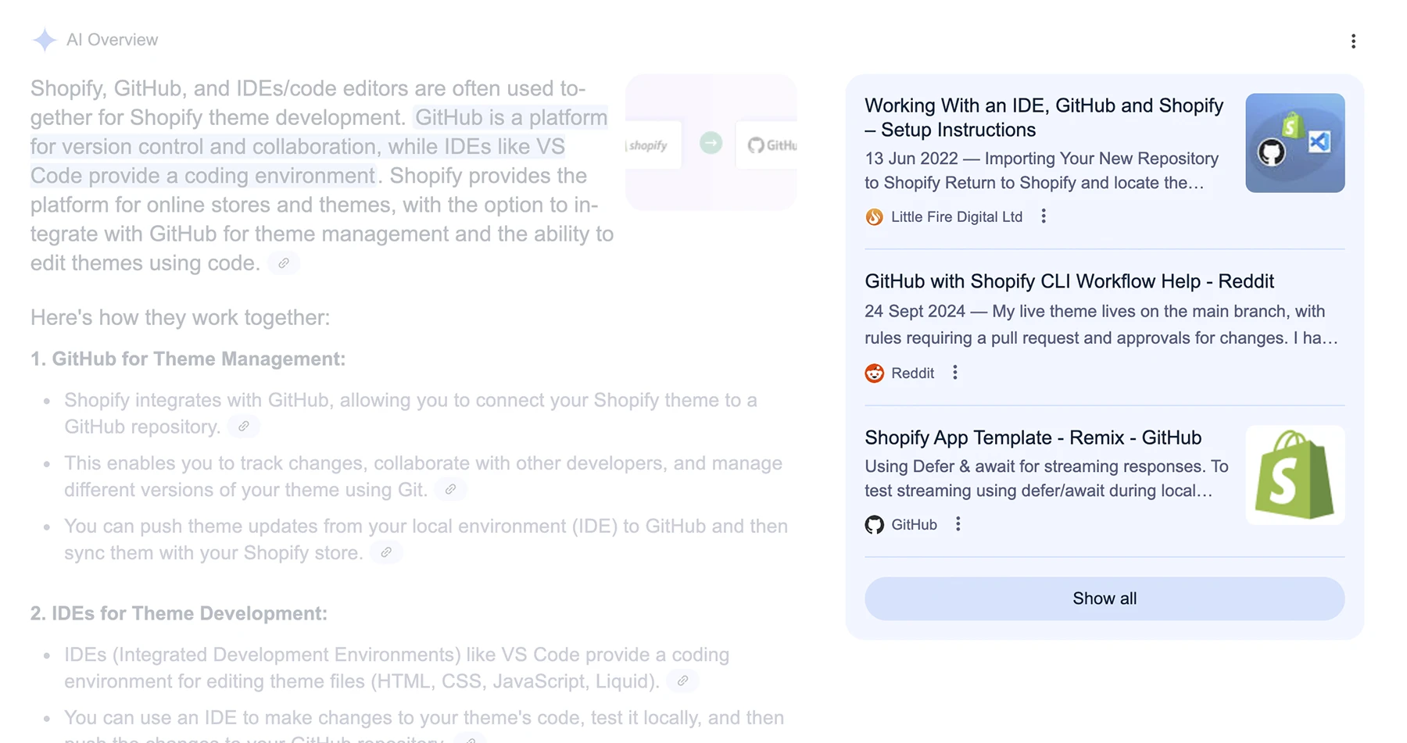Click snippet '24 Sept 2024 — My live theme'
Screen dimensions: 1407x743
[1101, 324]
